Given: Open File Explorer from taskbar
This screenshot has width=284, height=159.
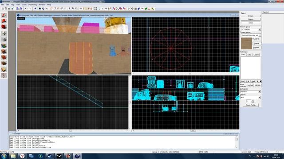Looking at the screenshot, I should pyautogui.click(x=13, y=156).
